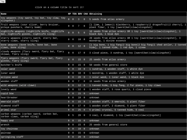The image size is (187, 140).
Task: Click '5 seeds from atlas armory' cell
Action: [x=107, y=19]
